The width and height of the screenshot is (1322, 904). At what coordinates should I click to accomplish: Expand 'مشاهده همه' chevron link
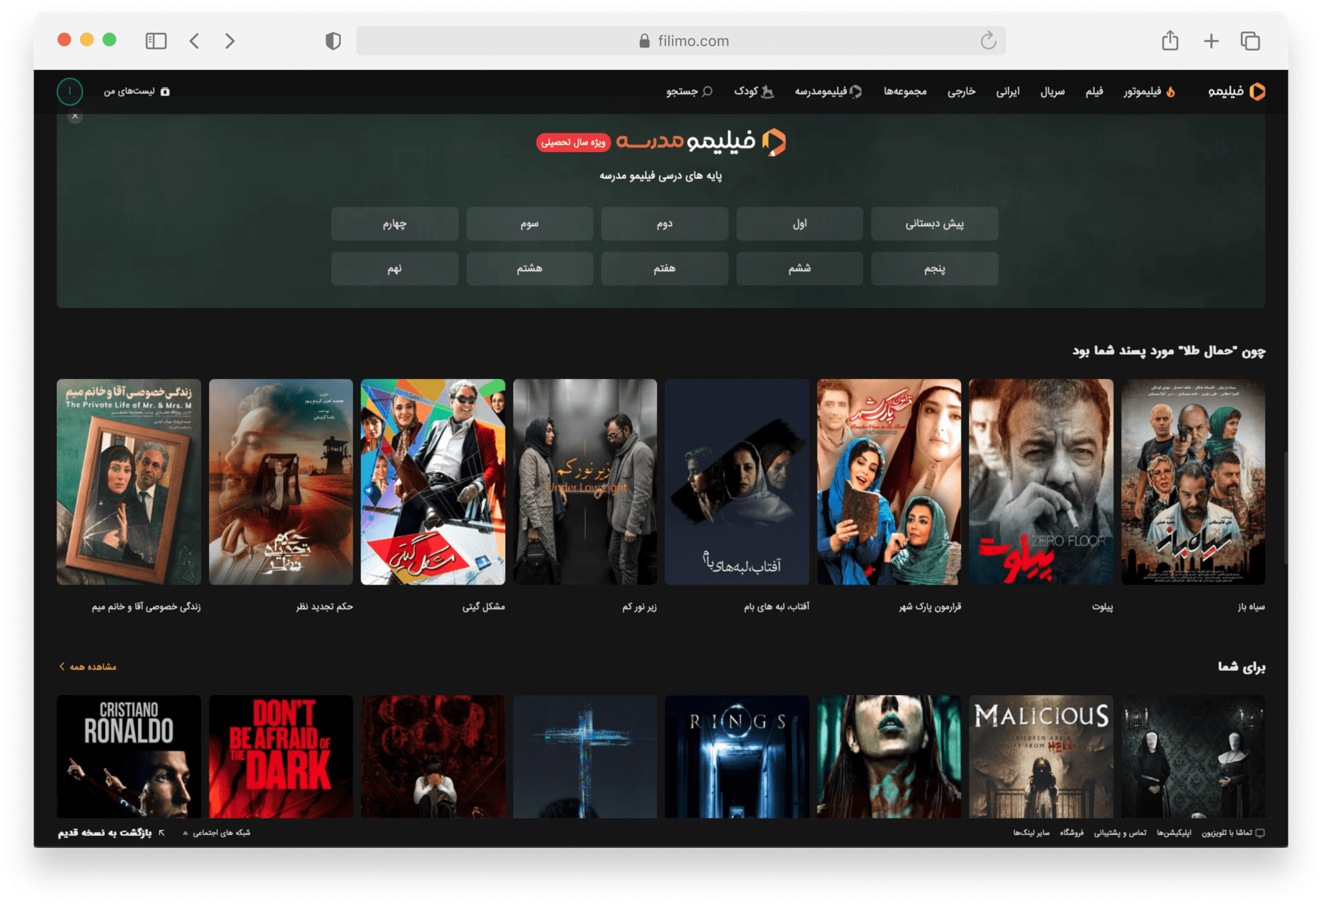[88, 666]
